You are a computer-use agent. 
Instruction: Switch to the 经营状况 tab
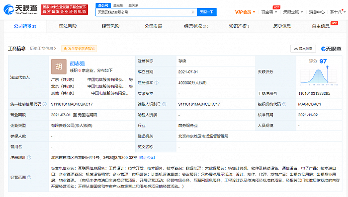click(196, 26)
